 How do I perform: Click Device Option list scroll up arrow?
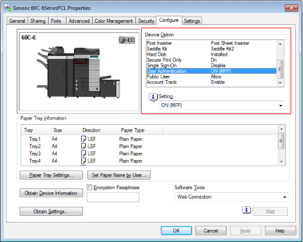pyautogui.click(x=280, y=44)
